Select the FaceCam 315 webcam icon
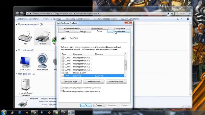 point(42,61)
